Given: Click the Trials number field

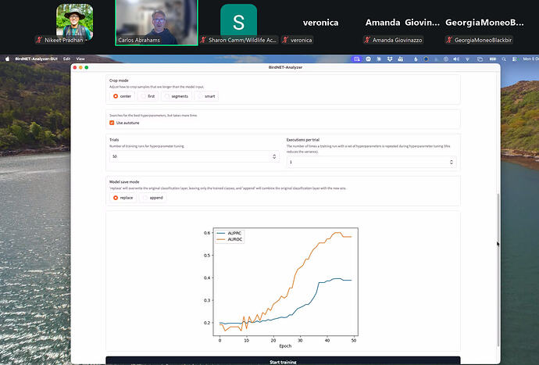Looking at the screenshot, I should 194,156.
